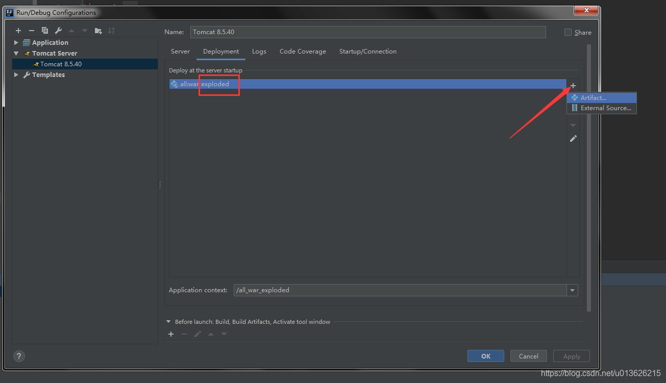This screenshot has width=666, height=383.
Task: Expand the Application tree node
Action: 16,42
